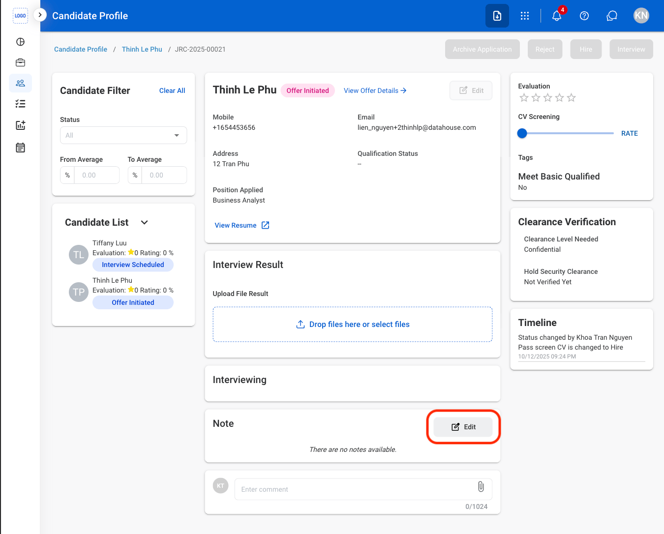
Task: Click the Reject button
Action: pos(545,49)
